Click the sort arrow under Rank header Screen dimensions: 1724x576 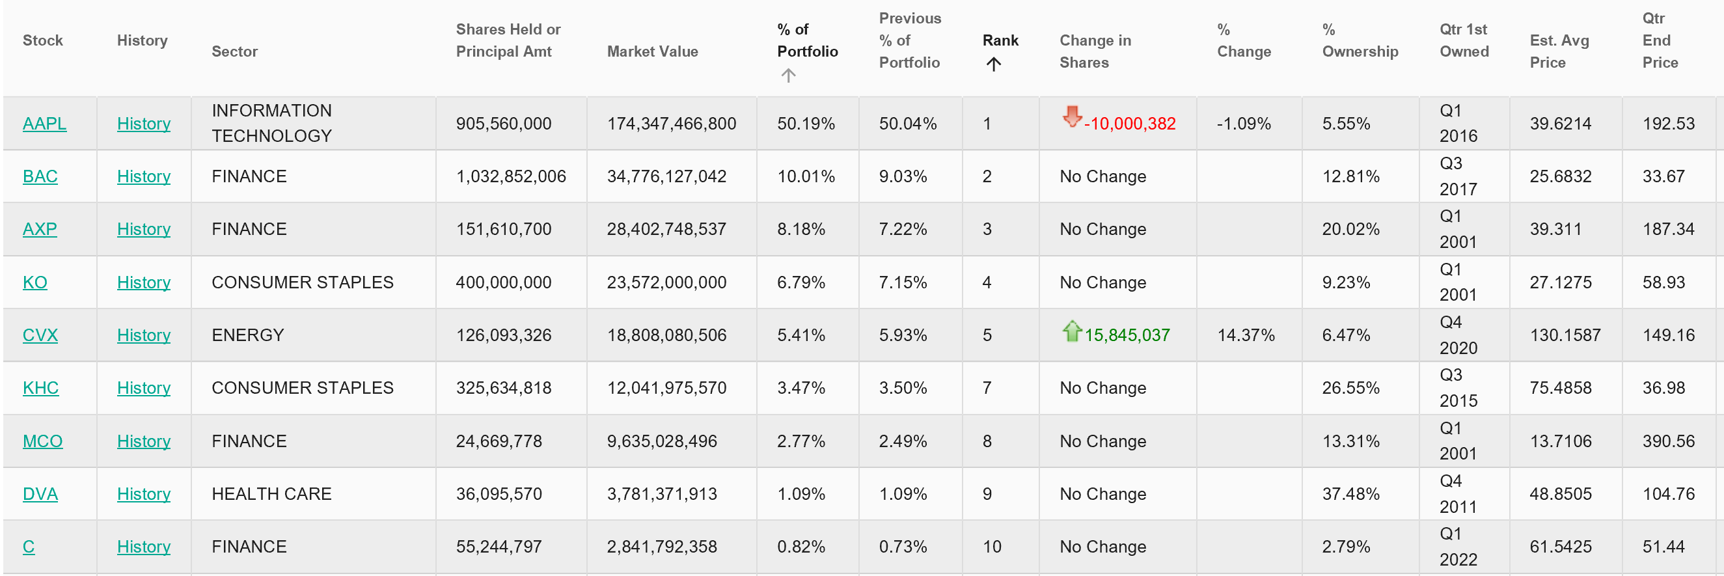(993, 64)
